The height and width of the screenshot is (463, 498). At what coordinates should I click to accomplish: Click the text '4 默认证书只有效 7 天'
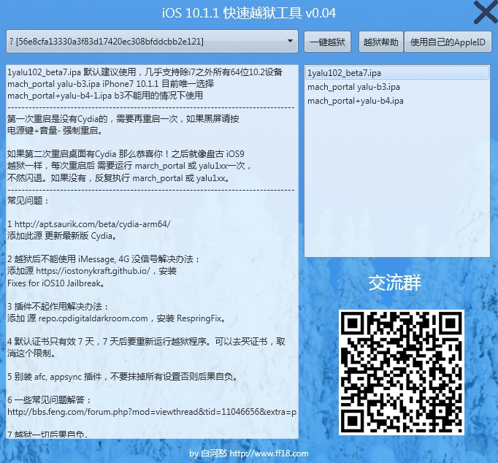tap(51, 341)
